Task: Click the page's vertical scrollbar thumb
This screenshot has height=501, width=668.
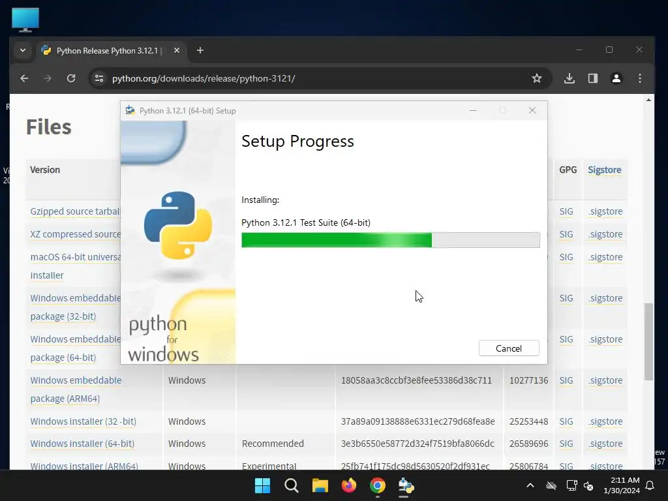Action: point(648,341)
